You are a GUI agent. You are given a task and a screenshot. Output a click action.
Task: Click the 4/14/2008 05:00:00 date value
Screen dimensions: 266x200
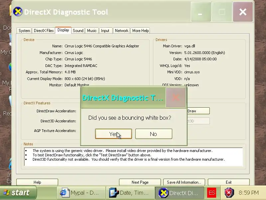[200, 59]
